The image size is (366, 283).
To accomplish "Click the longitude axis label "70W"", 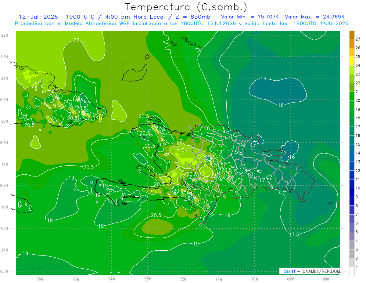I will [x=255, y=279].
